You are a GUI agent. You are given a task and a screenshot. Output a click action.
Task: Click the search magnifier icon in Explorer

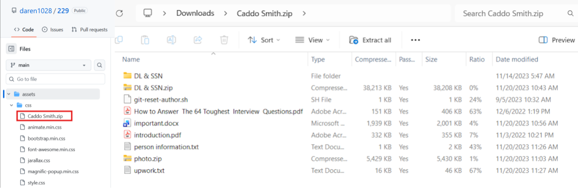click(570, 14)
